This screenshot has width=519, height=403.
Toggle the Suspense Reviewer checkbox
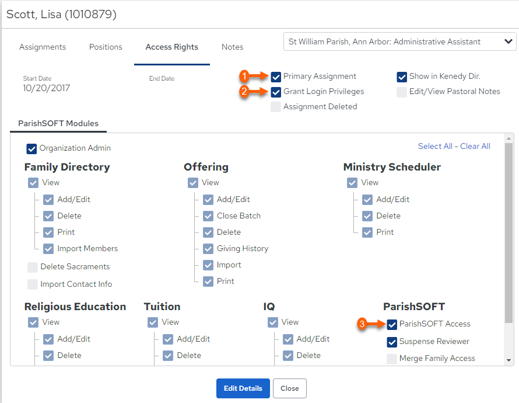tap(392, 342)
